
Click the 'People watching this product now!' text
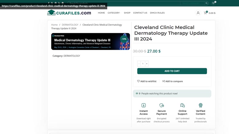coord(159,94)
